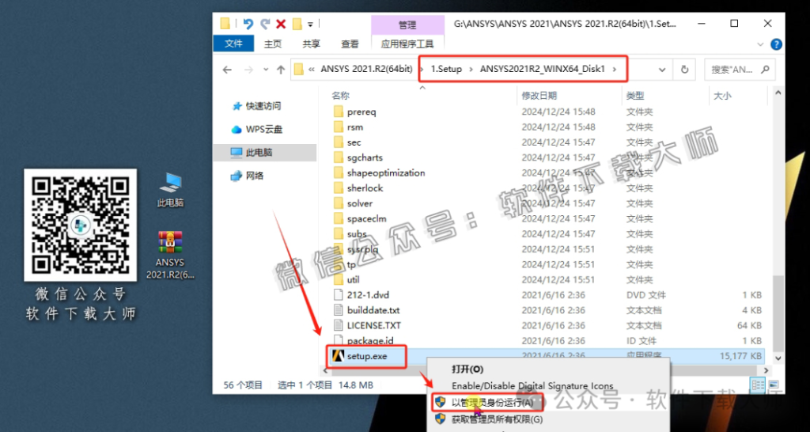Click ANSYS2021R2_WINX64_Disk1 breadcrumb segment
The height and width of the screenshot is (432, 810).
tap(542, 70)
